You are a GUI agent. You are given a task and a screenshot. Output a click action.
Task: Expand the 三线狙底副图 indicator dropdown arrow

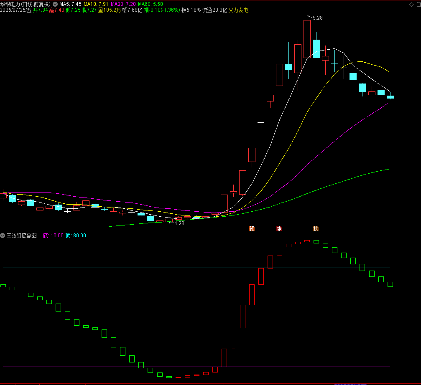[x=3, y=236]
